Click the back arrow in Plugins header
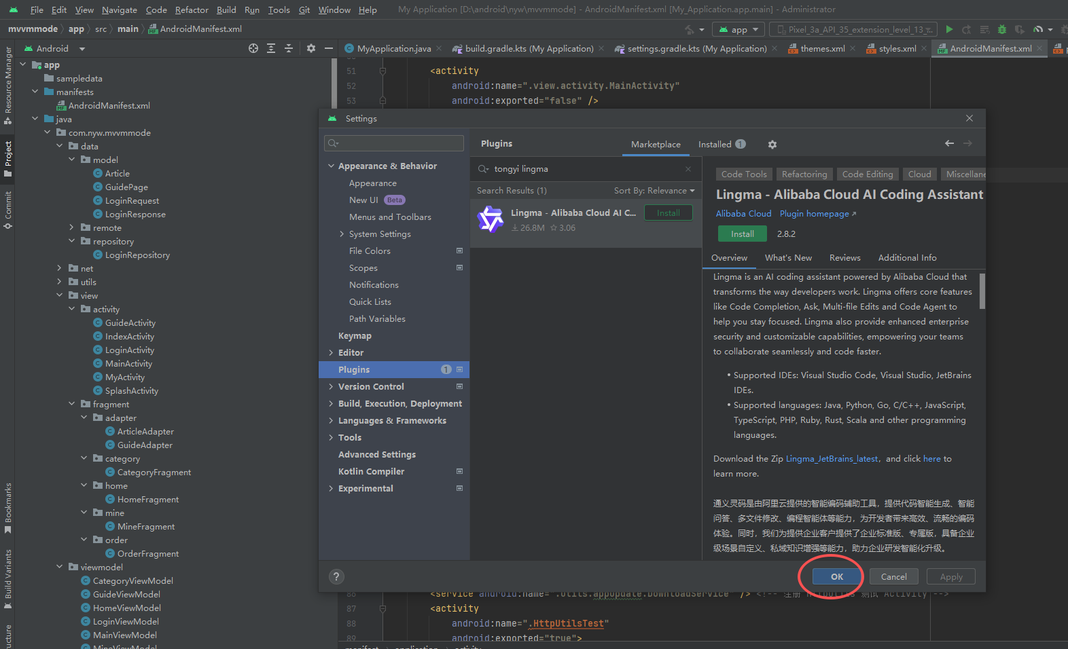 (949, 143)
